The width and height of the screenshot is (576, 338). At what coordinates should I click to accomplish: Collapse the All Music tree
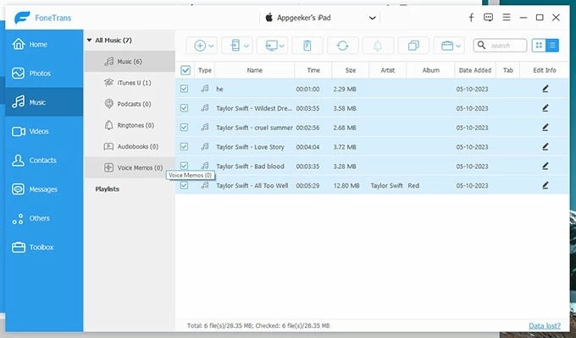tap(88, 40)
